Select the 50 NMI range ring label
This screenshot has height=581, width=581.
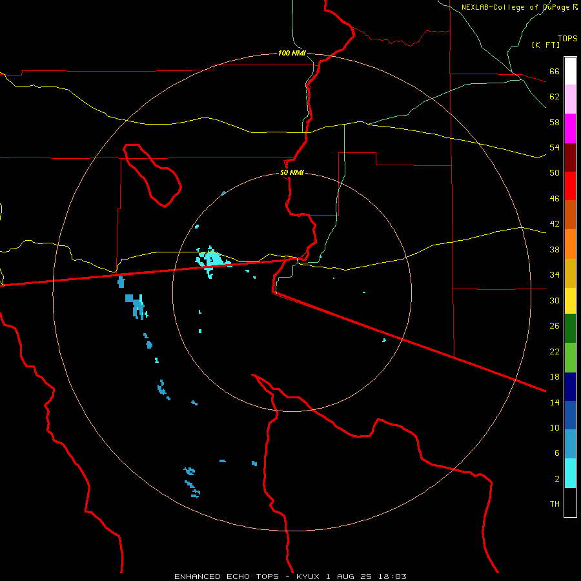(292, 172)
